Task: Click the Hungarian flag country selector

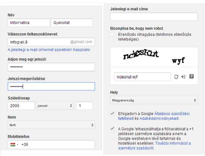Action: [x=14, y=144]
